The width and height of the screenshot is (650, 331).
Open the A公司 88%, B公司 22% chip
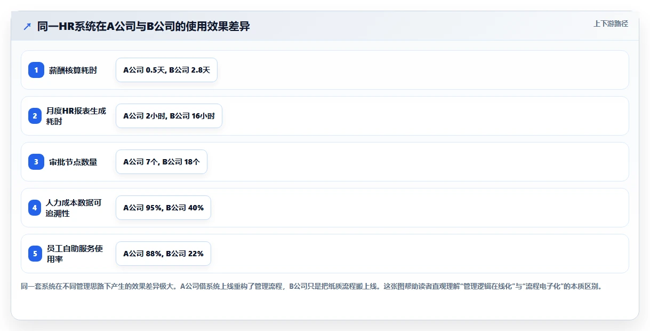pos(163,254)
